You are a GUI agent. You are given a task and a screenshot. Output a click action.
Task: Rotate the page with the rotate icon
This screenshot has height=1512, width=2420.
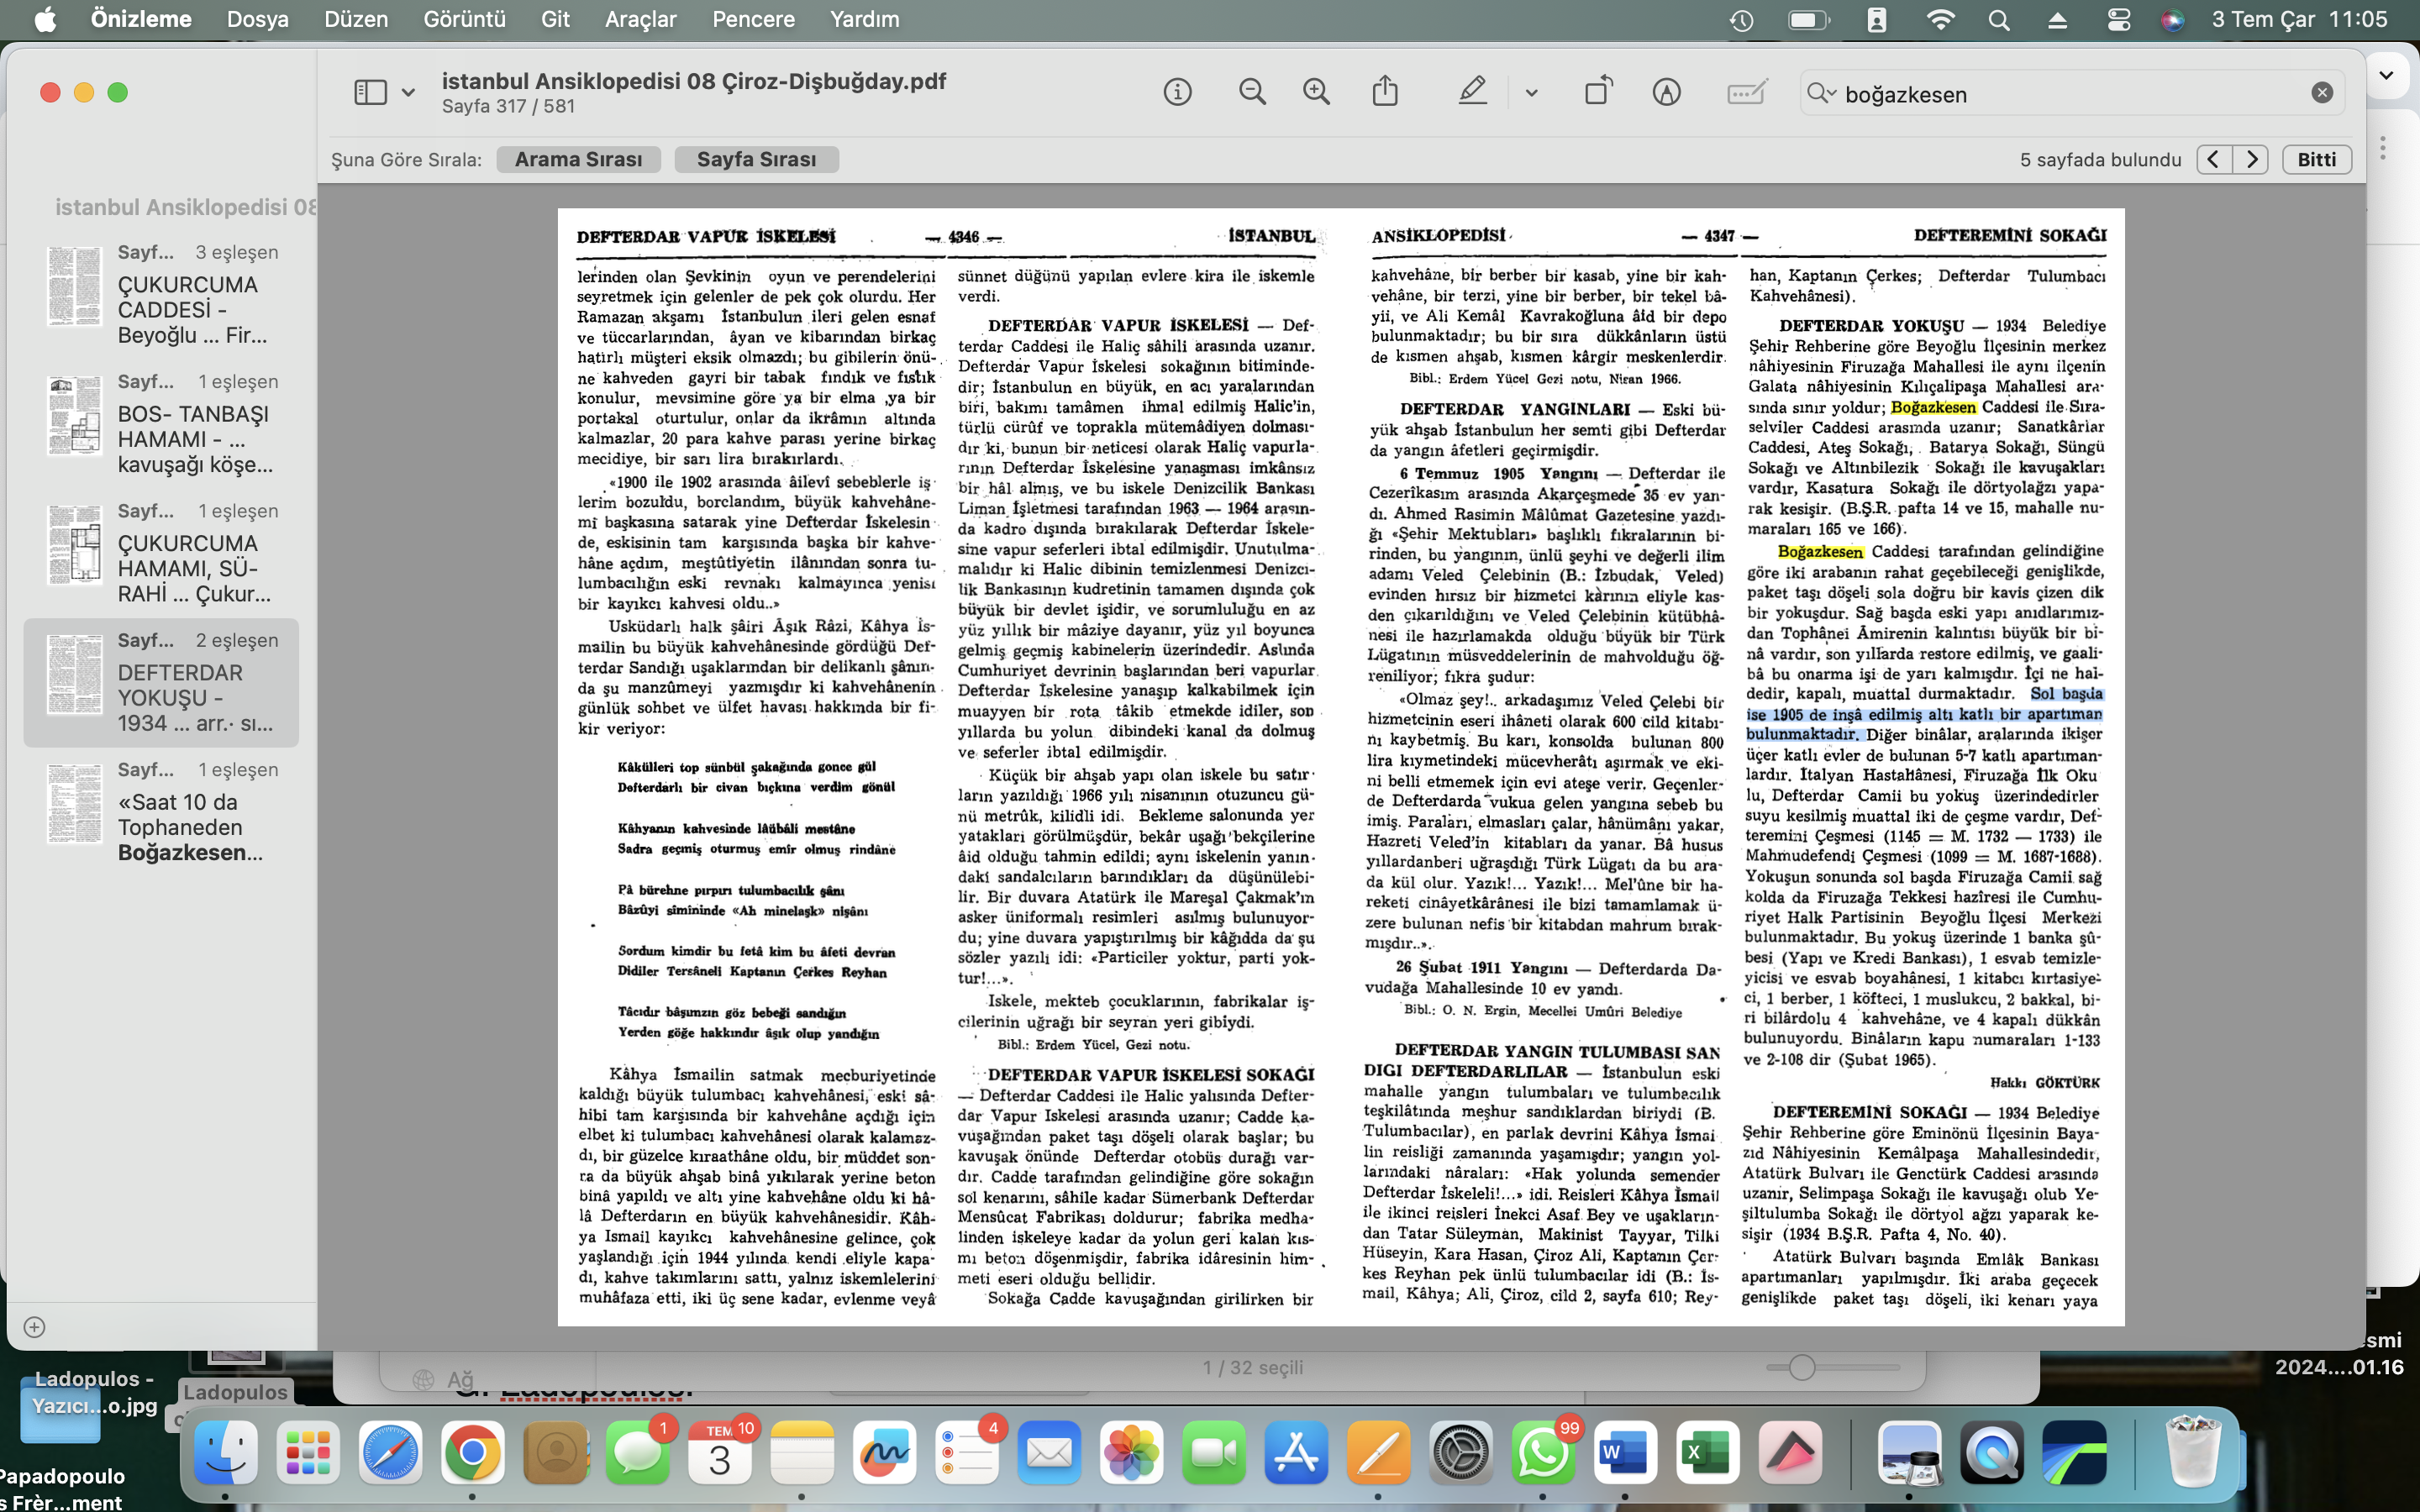pos(1598,91)
